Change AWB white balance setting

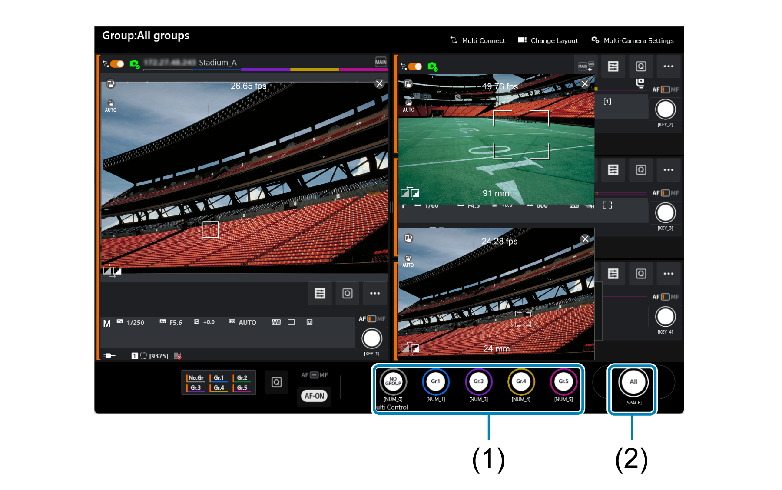276,322
